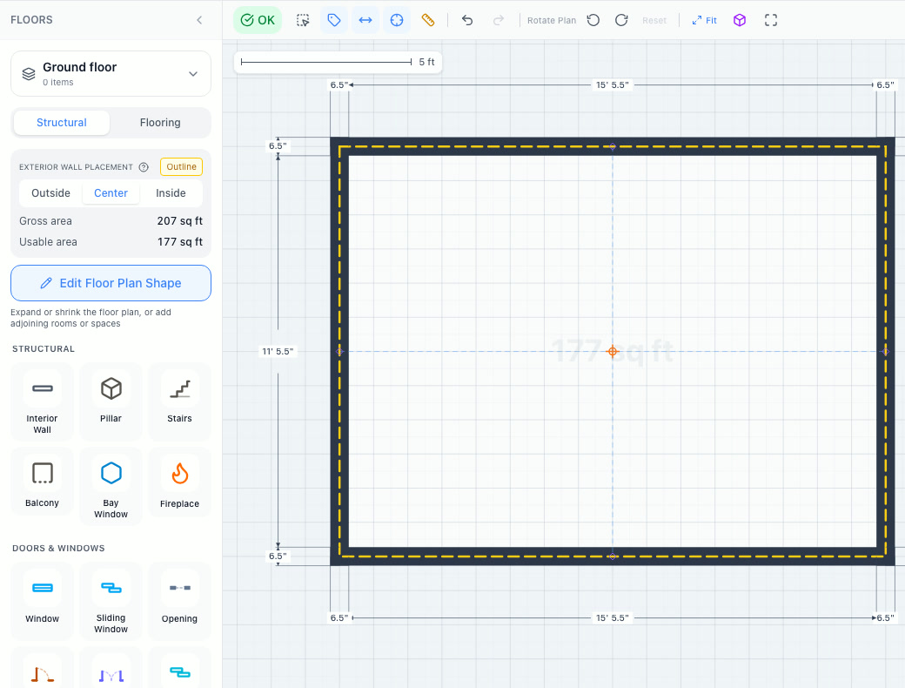Click the 5 ft scale bar

[x=338, y=62]
